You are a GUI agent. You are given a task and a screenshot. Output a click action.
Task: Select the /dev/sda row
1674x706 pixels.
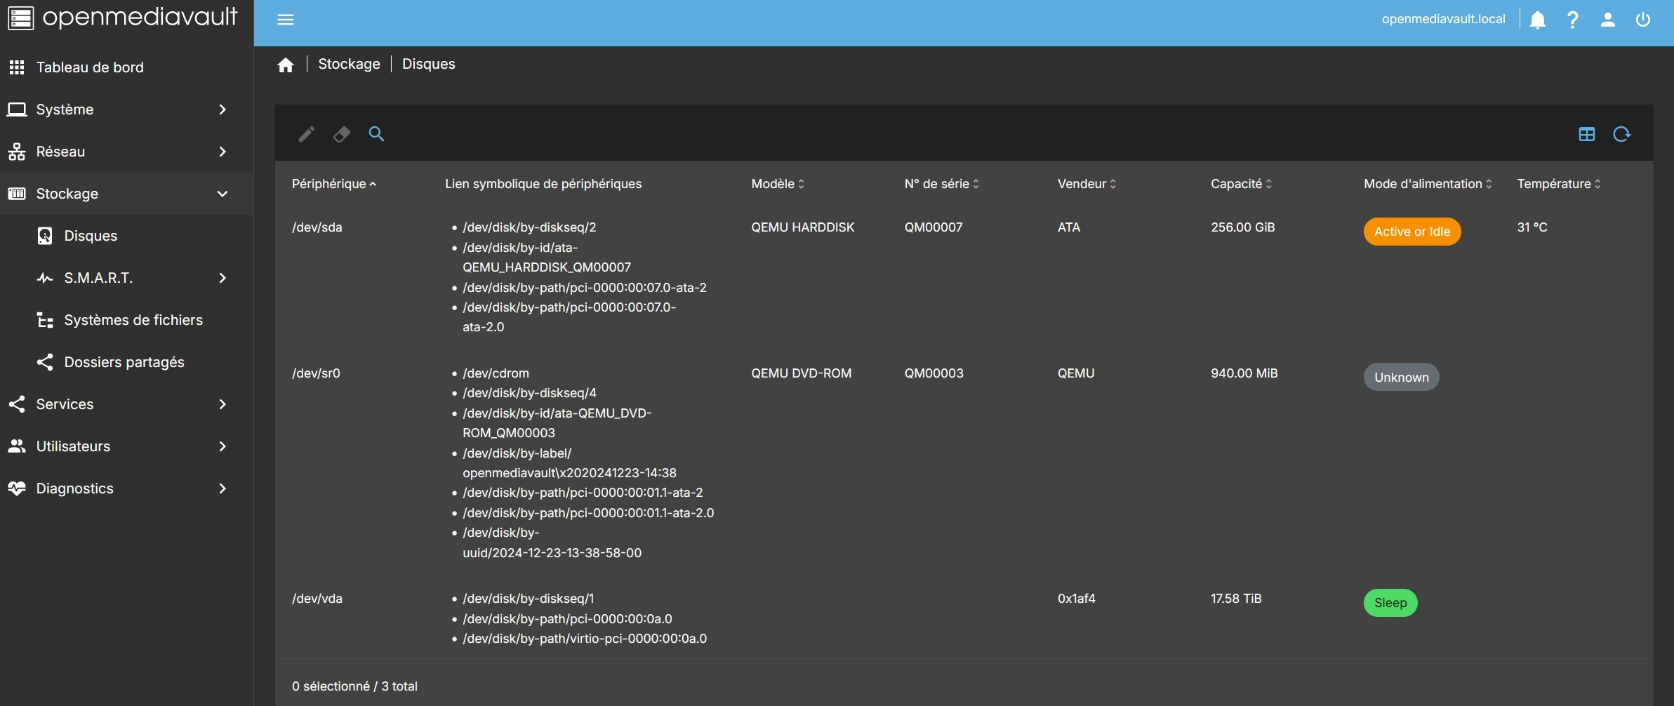964,277
